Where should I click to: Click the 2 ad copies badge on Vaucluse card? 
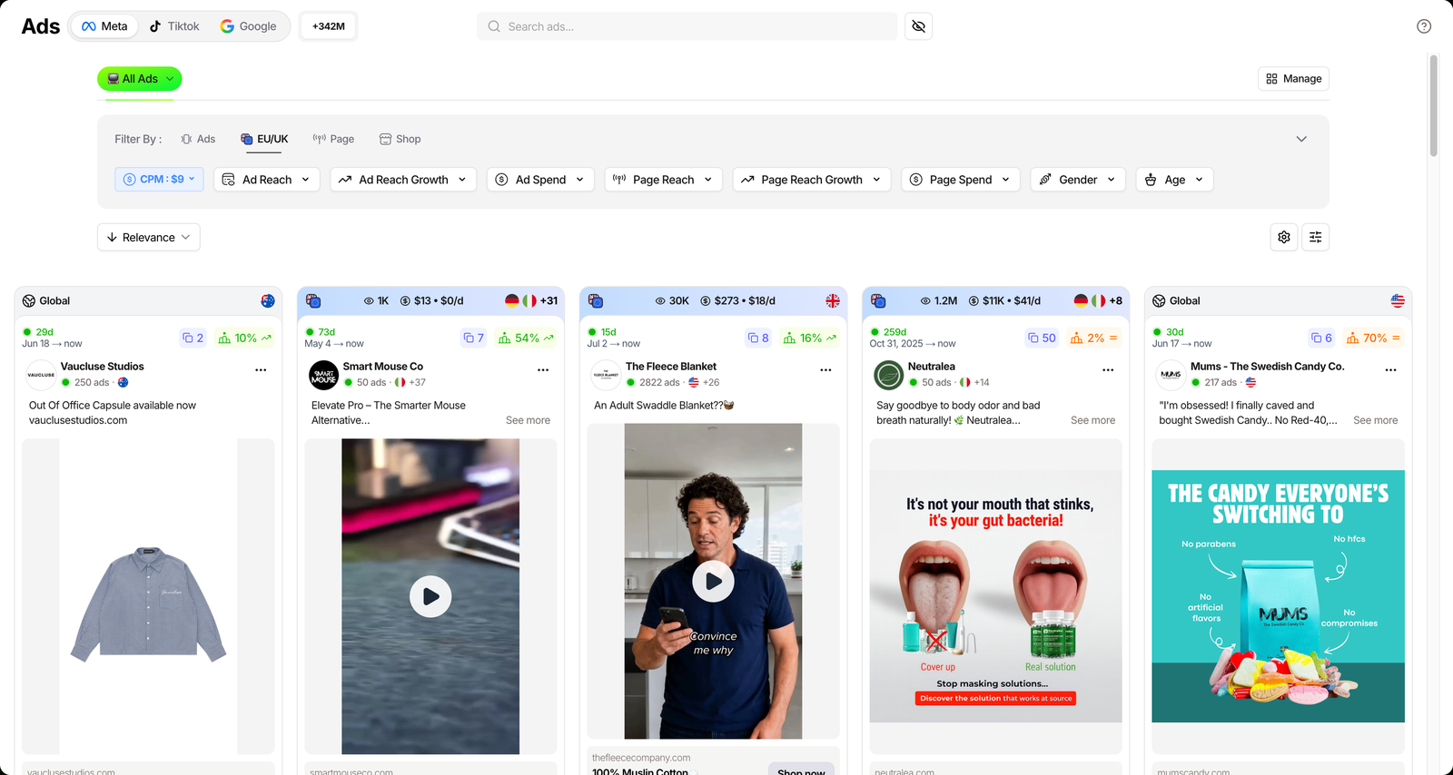pos(193,338)
